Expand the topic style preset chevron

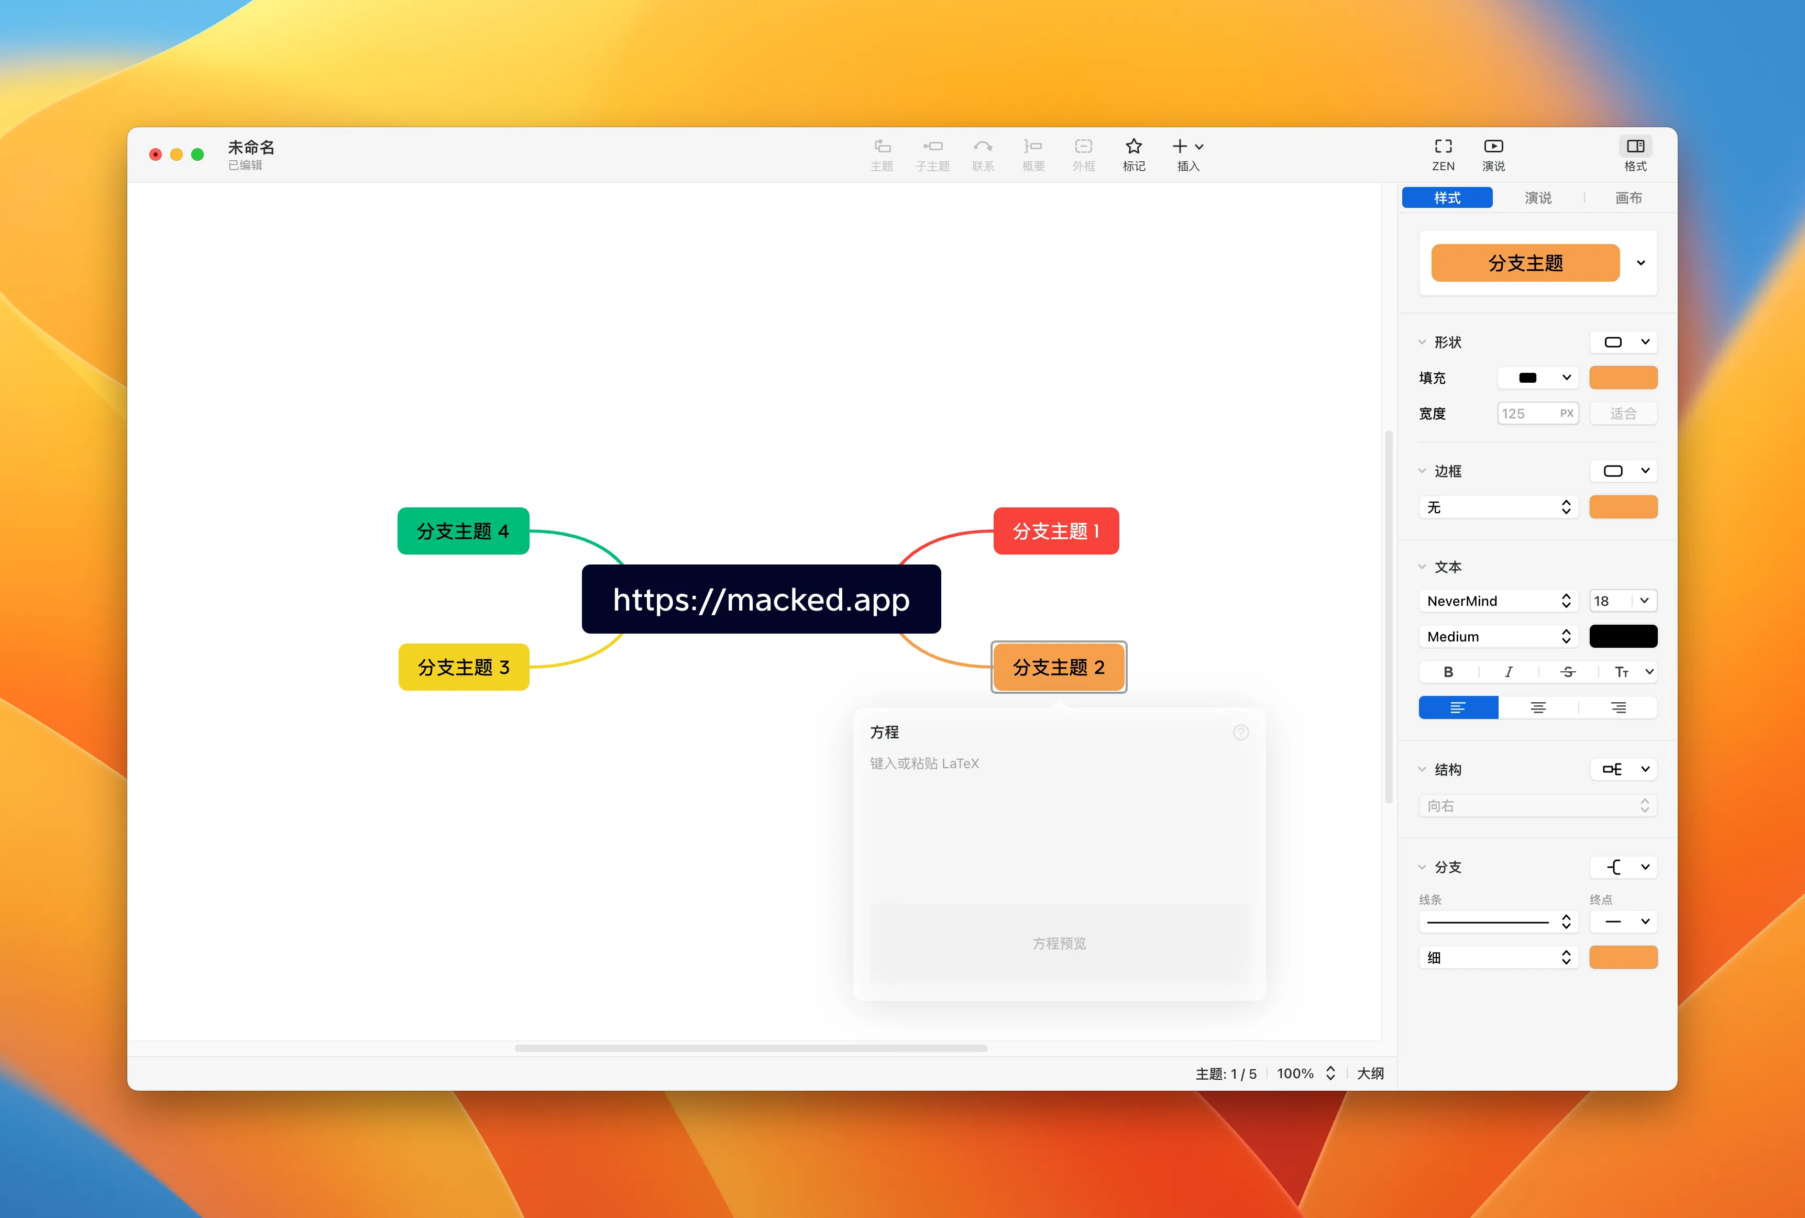click(x=1641, y=263)
